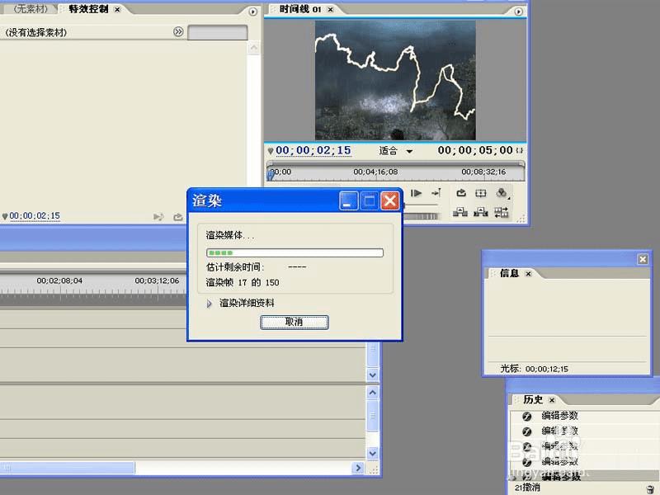660x495 pixels.
Task: Open the Trim monitor icon
Action: 502,212
